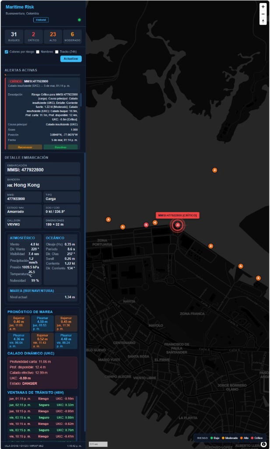Select the lone orange vessel in open water

click(214, 170)
